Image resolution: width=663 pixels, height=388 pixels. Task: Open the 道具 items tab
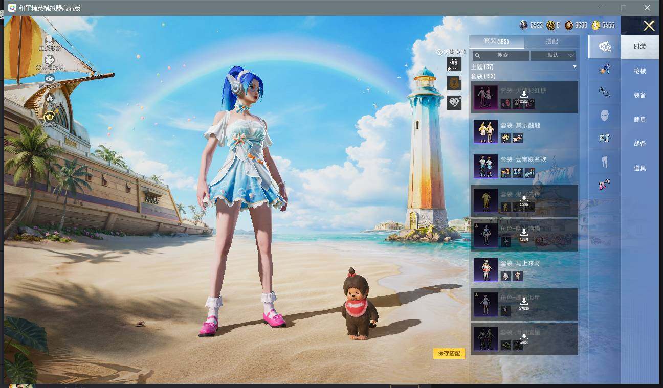click(x=640, y=168)
